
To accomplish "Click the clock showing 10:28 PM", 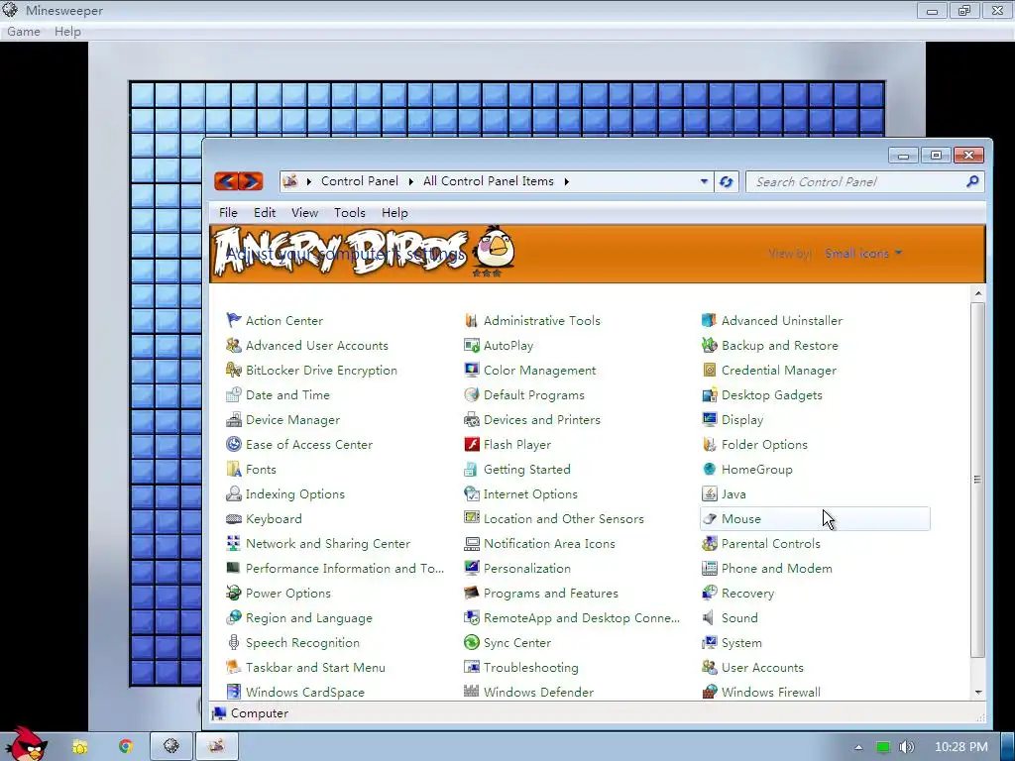I will [961, 747].
